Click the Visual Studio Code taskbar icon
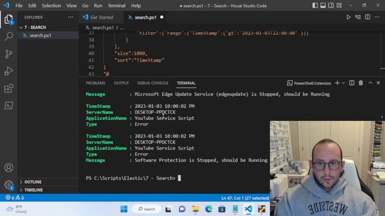 pyautogui.click(x=248, y=209)
